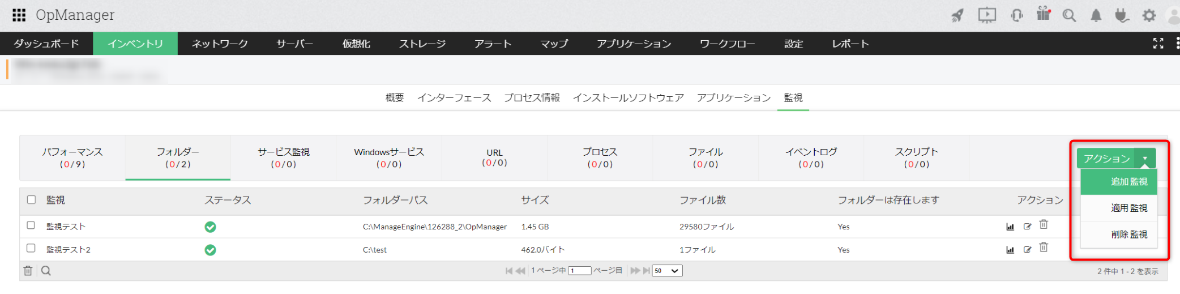This screenshot has height=294, width=1180.
Task: Edit the 監視テスト monitor with pencil icon
Action: 1028,227
